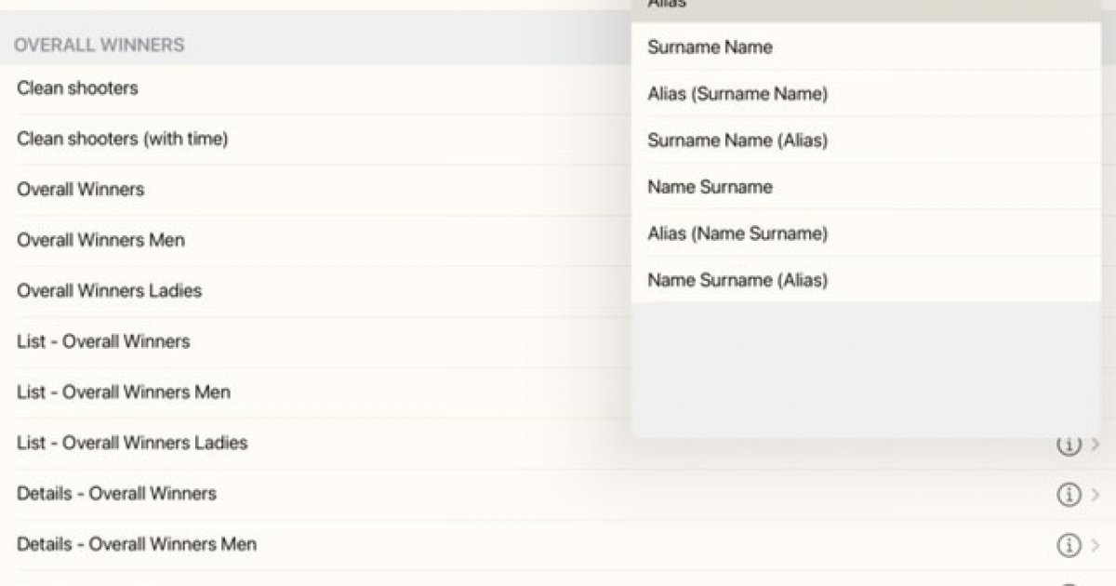Pick 'Surname Name (Alias)' name format
Screen dimensions: 1116x586
point(737,140)
